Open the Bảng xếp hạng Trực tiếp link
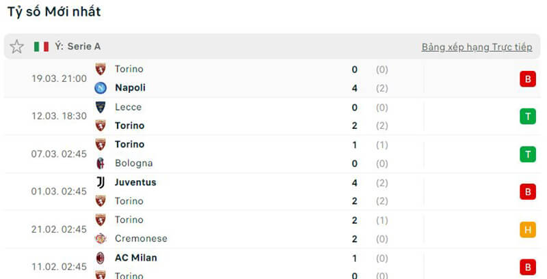The image size is (547, 279). [477, 47]
